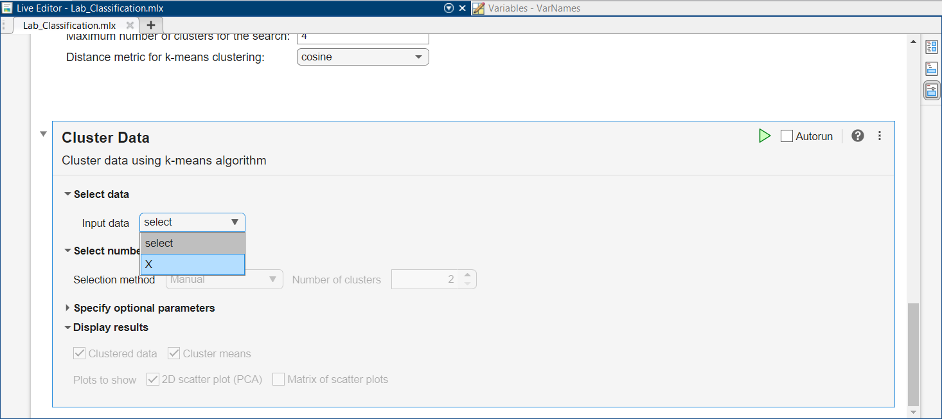The image size is (942, 419).
Task: Run the Cluster Data live task
Action: 764,136
